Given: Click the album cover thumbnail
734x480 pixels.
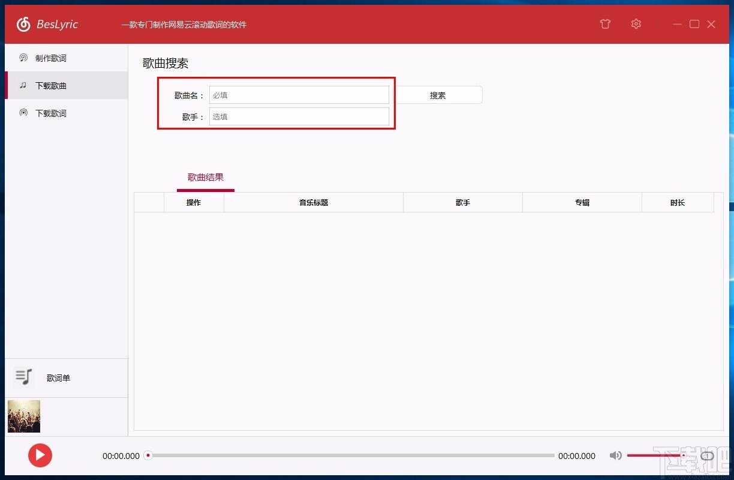Looking at the screenshot, I should [x=24, y=416].
